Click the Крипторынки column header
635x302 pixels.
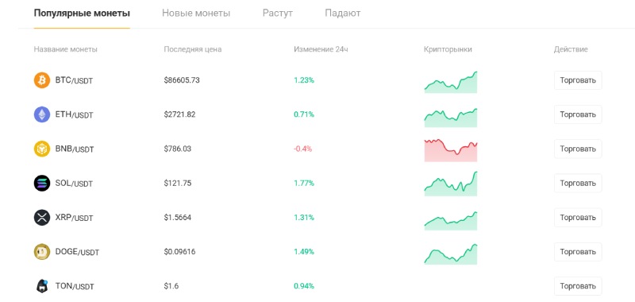[448, 49]
